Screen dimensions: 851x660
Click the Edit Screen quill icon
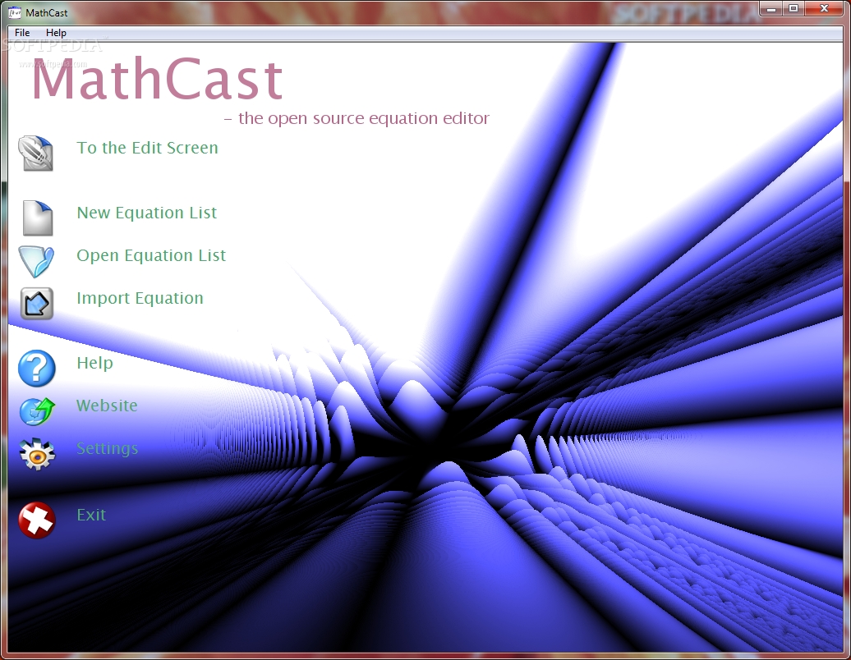click(x=36, y=154)
